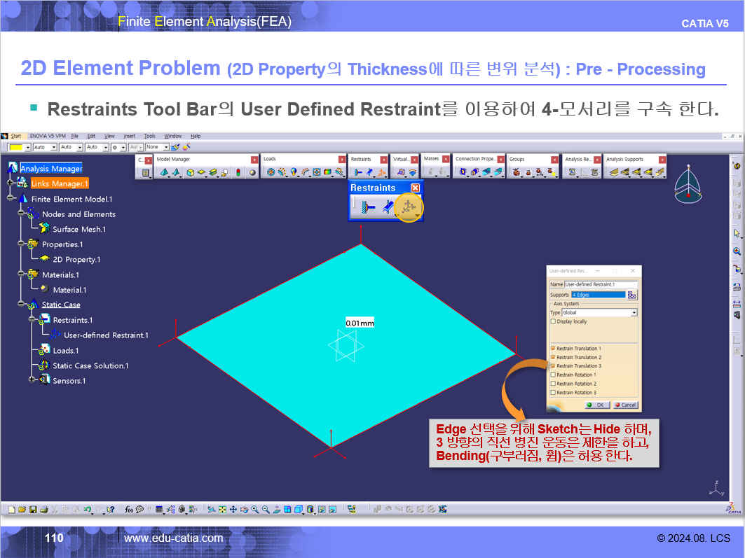The image size is (745, 558).
Task: Open the formula f(x) tool
Action: point(130,509)
